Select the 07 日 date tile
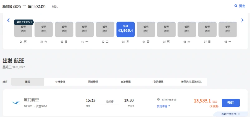The height and width of the screenshot is (117, 250). (x=207, y=29)
